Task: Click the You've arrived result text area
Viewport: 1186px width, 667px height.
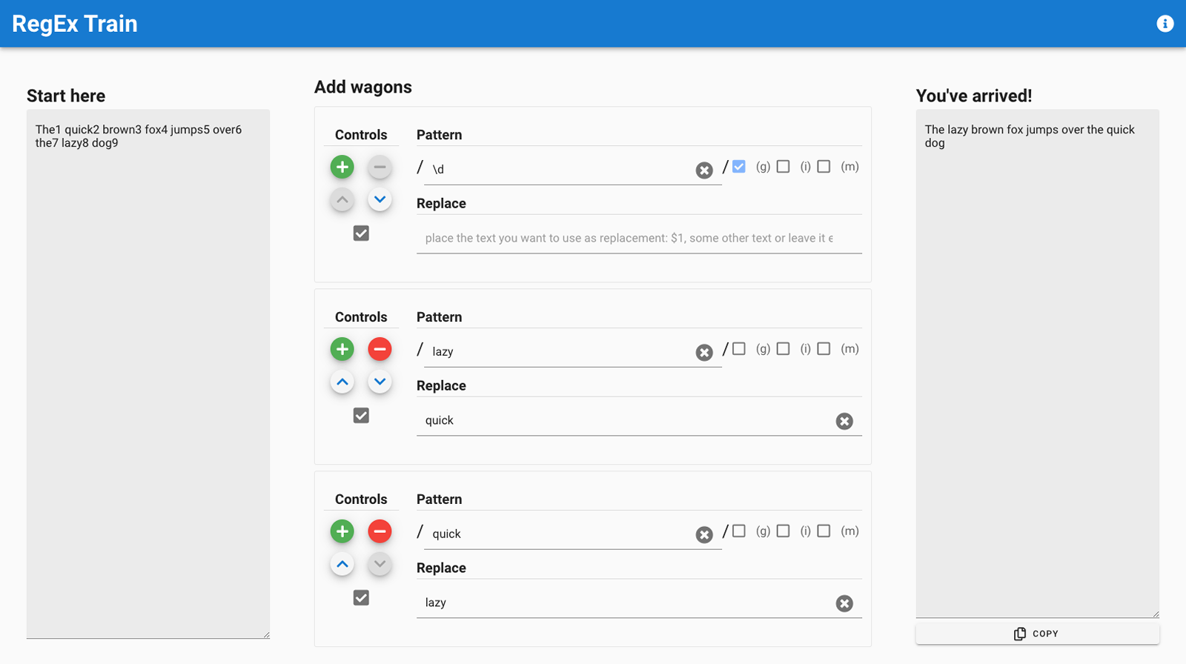Action: tap(1038, 364)
